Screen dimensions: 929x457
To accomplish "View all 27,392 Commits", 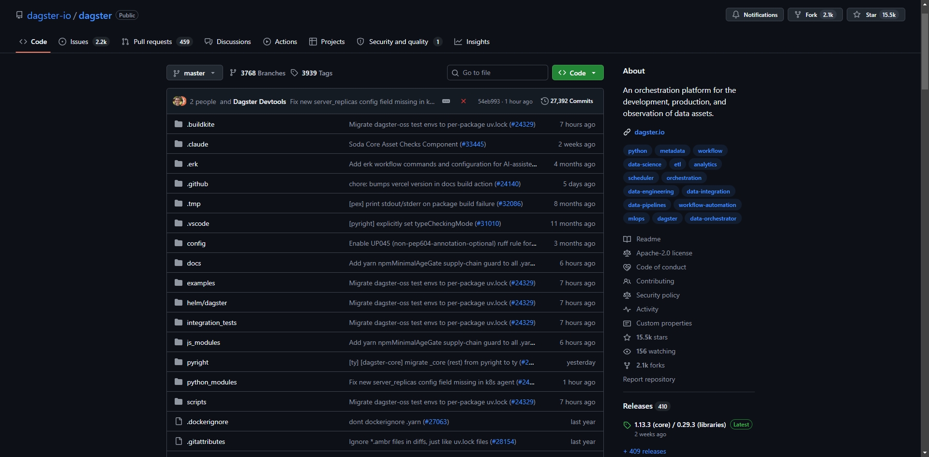I will (x=567, y=101).
